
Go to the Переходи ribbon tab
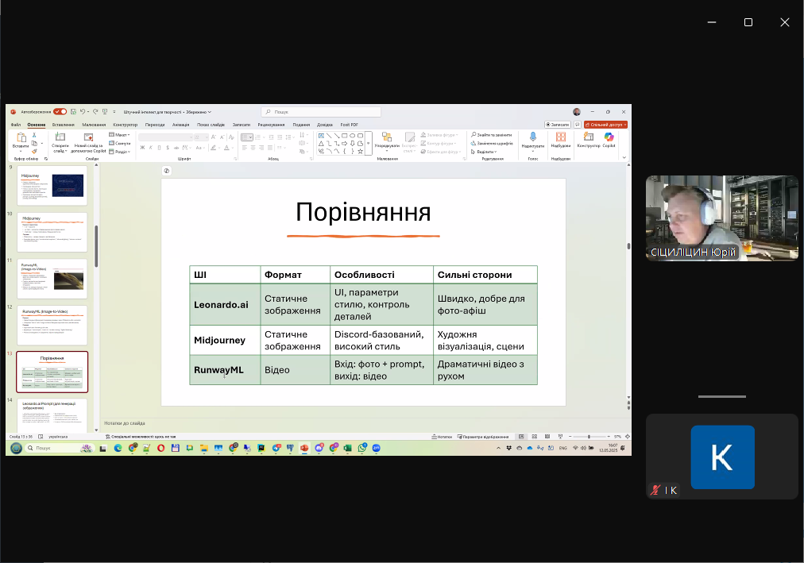pyautogui.click(x=155, y=125)
